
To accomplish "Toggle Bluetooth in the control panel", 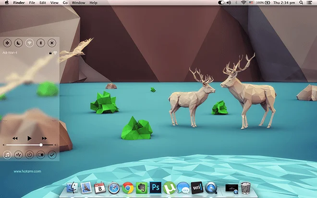I will tap(41, 43).
